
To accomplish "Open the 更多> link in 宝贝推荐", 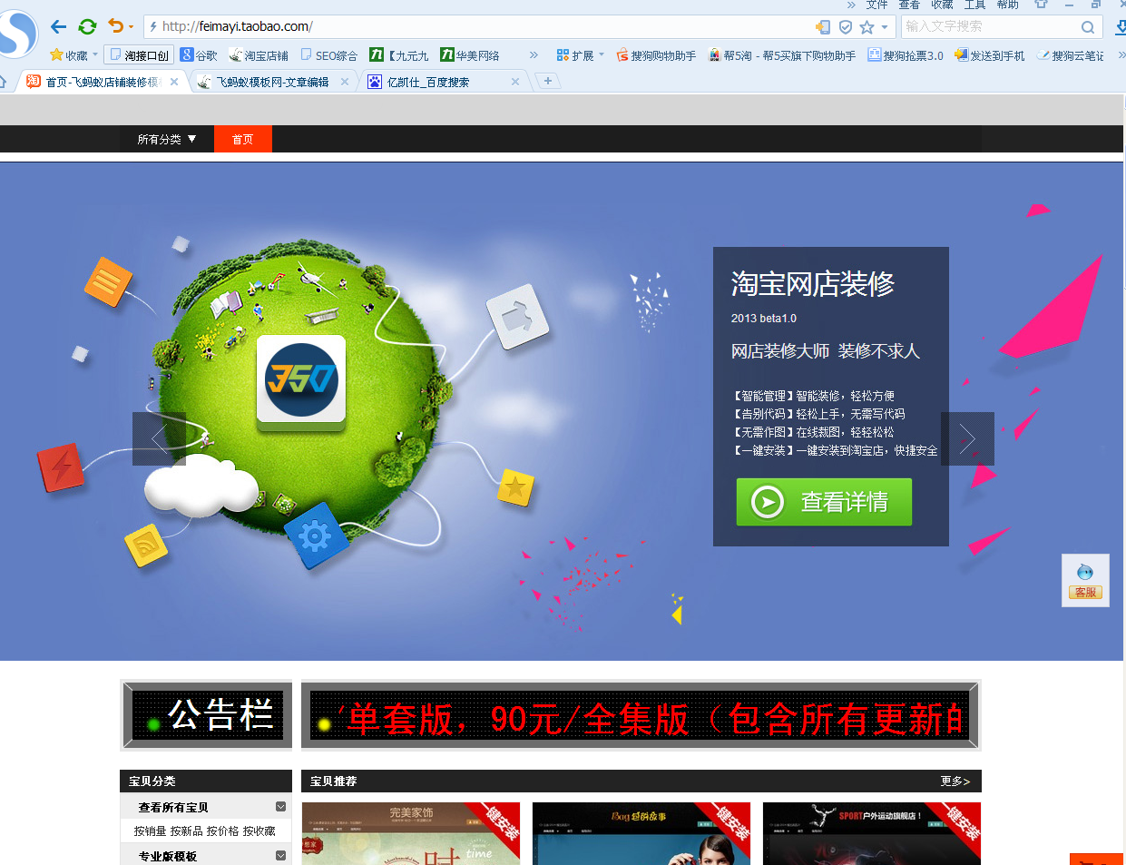I will click(x=955, y=781).
